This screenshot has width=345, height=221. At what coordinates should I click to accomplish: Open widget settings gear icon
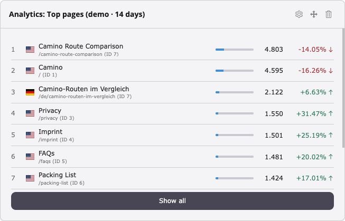(x=299, y=14)
